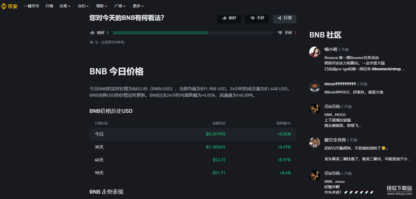Click the info icon next to 注 disclaimer

click(91, 42)
